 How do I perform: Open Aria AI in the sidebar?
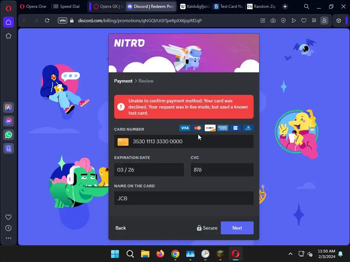click(9, 107)
